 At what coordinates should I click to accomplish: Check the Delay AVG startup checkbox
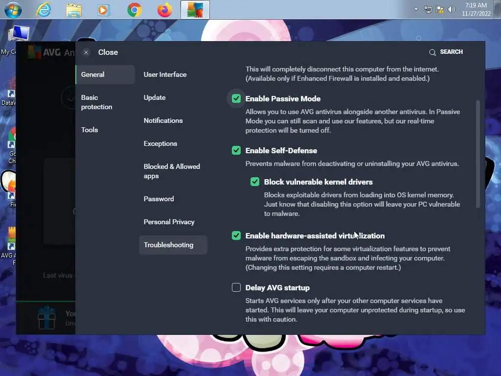236,287
